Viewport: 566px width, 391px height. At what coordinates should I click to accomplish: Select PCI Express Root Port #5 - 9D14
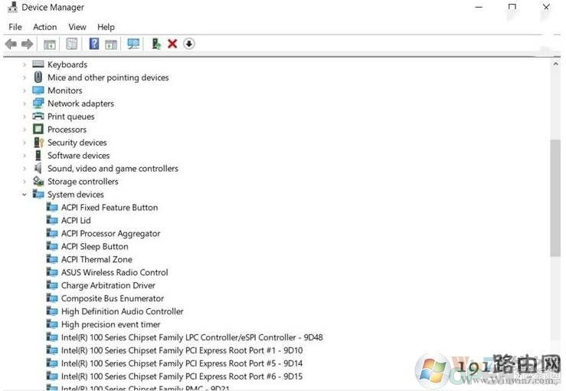tap(182, 363)
